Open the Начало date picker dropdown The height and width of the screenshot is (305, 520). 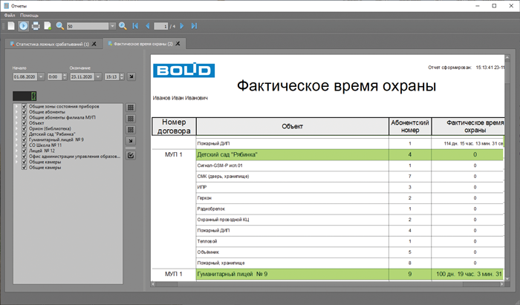(x=41, y=76)
